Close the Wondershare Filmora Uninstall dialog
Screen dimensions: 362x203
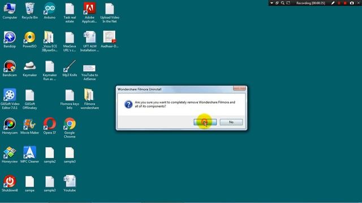coord(239,89)
